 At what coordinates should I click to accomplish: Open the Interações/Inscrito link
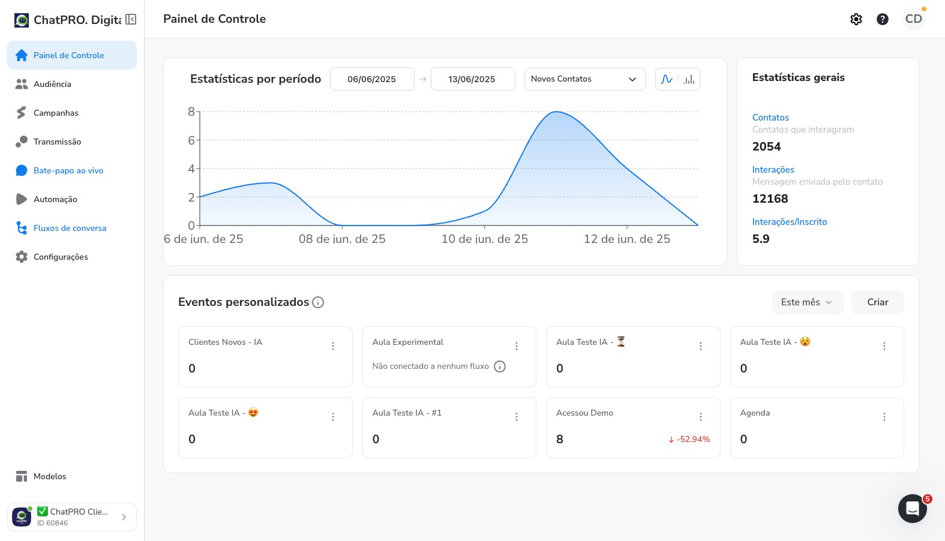[x=790, y=222]
